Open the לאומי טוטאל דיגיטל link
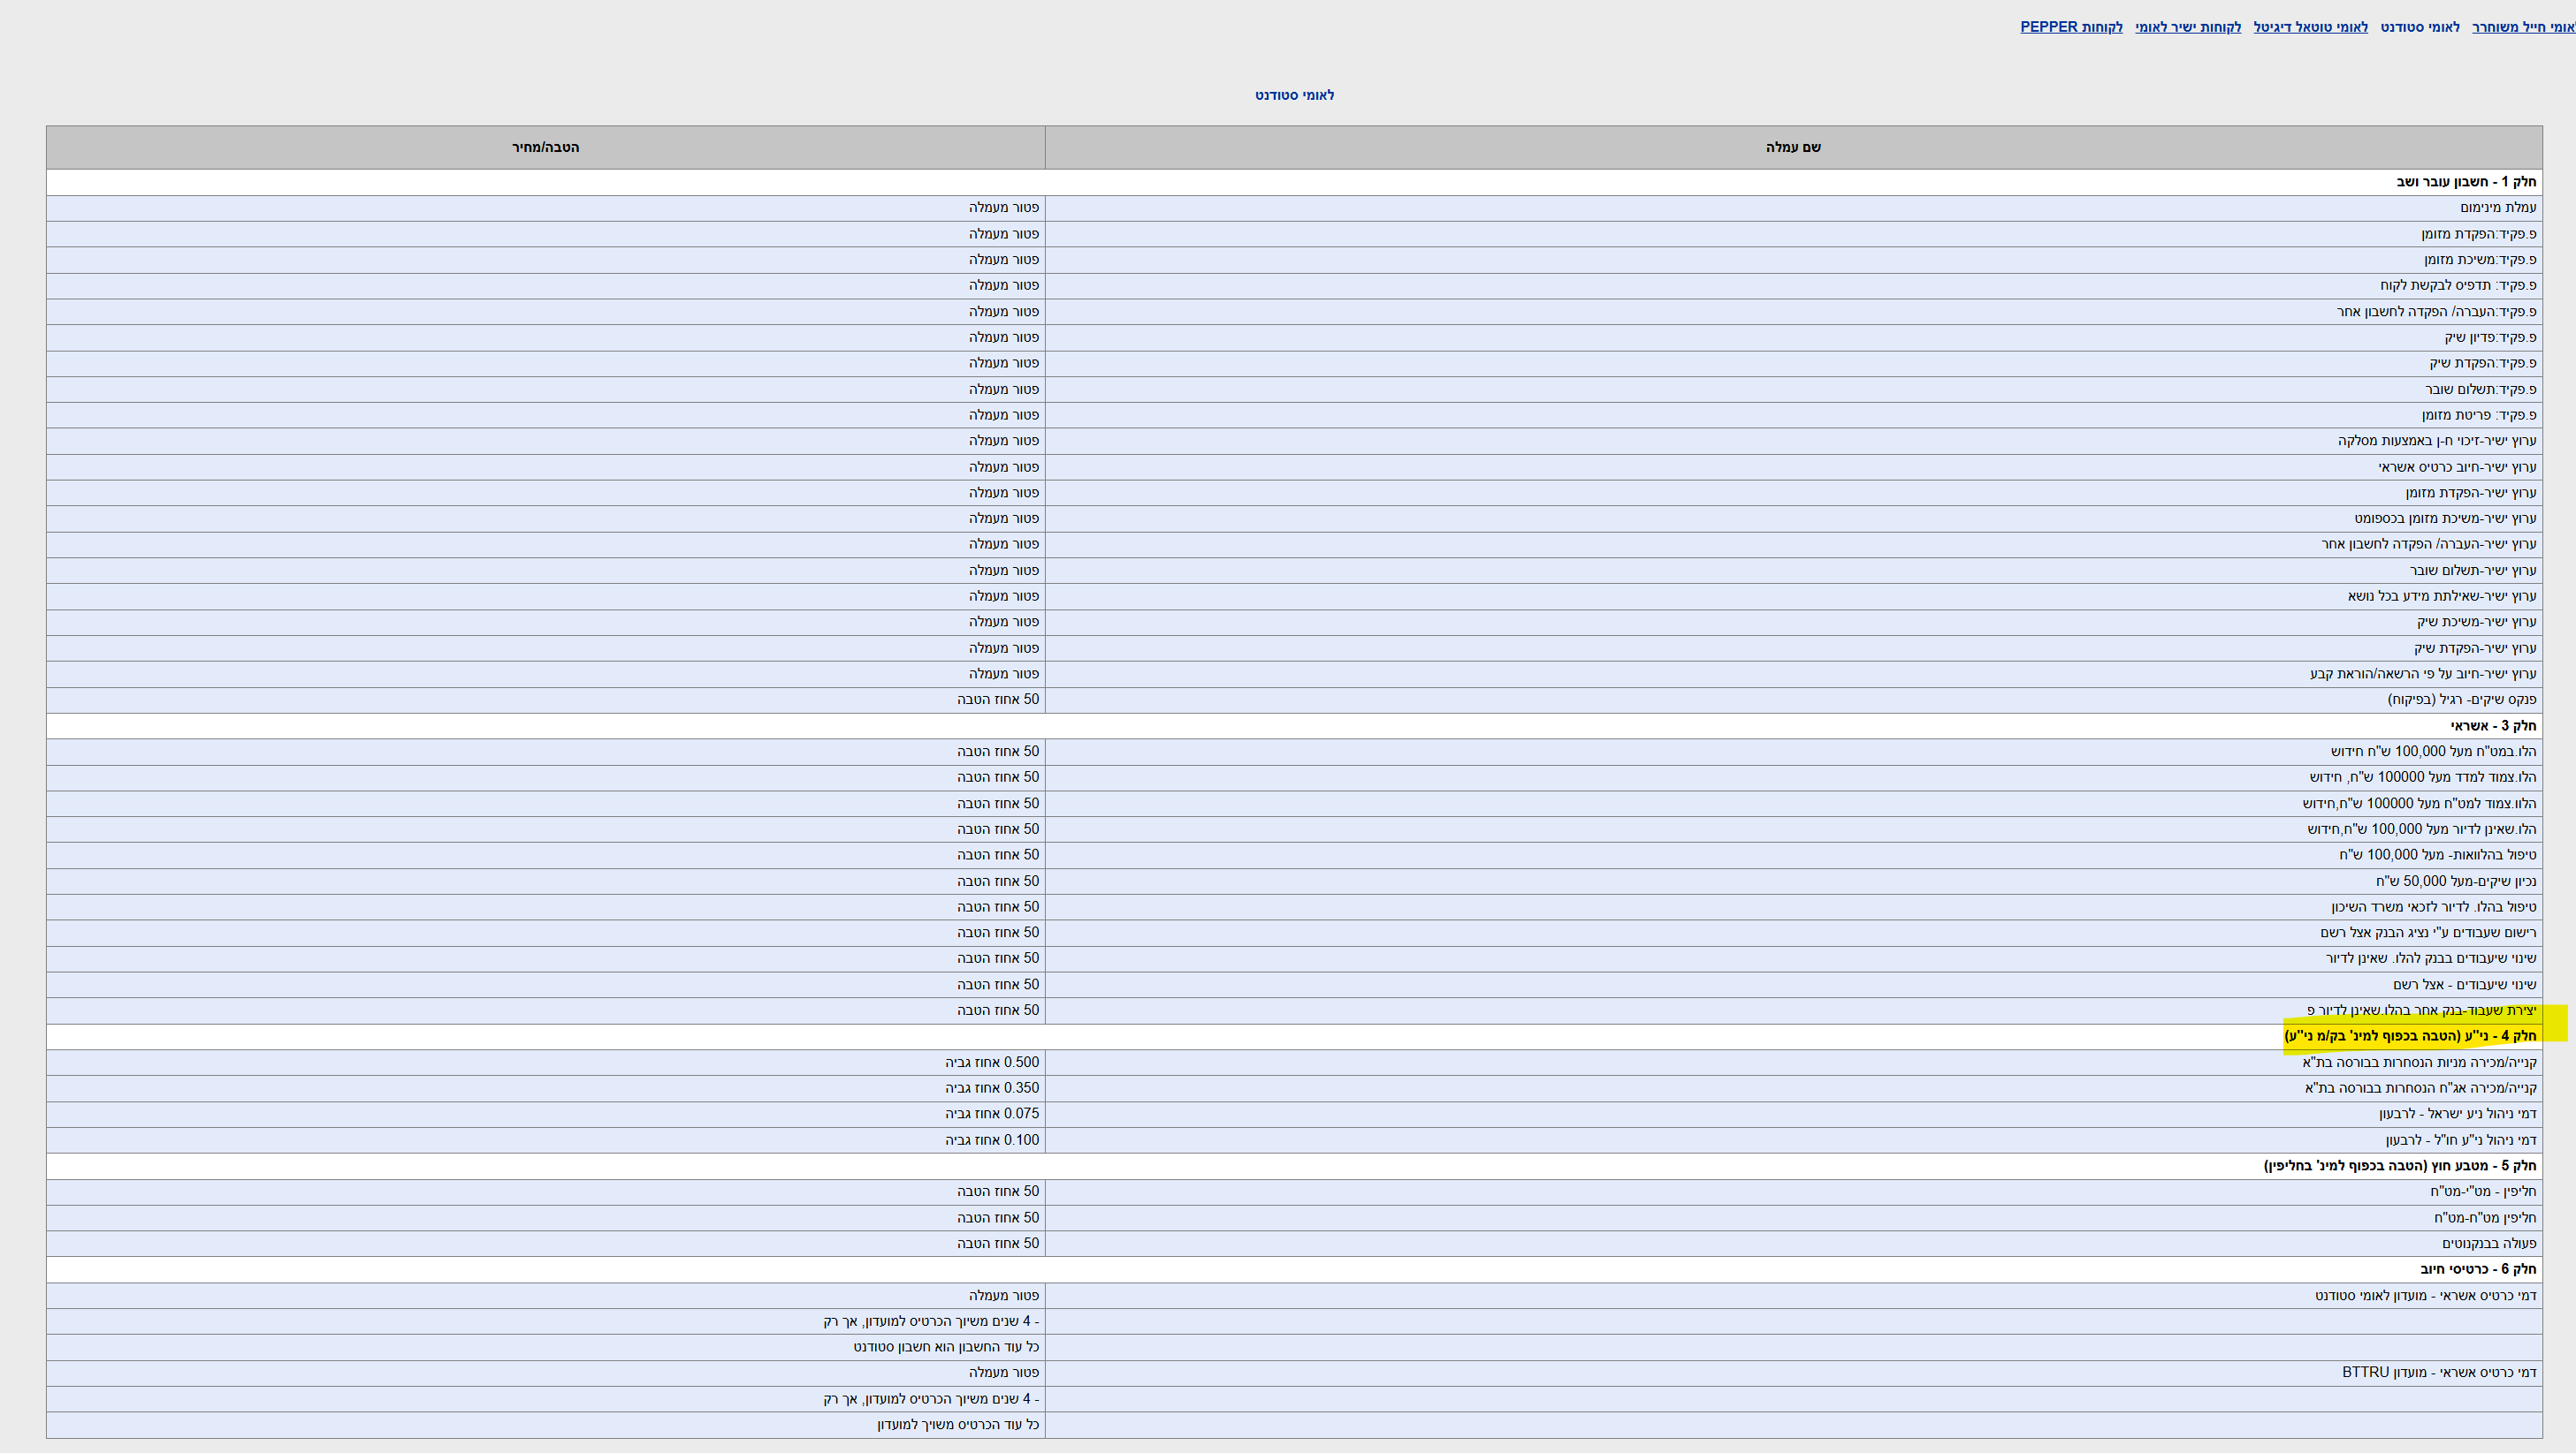Image resolution: width=2576 pixels, height=1453 pixels. coord(2310,27)
